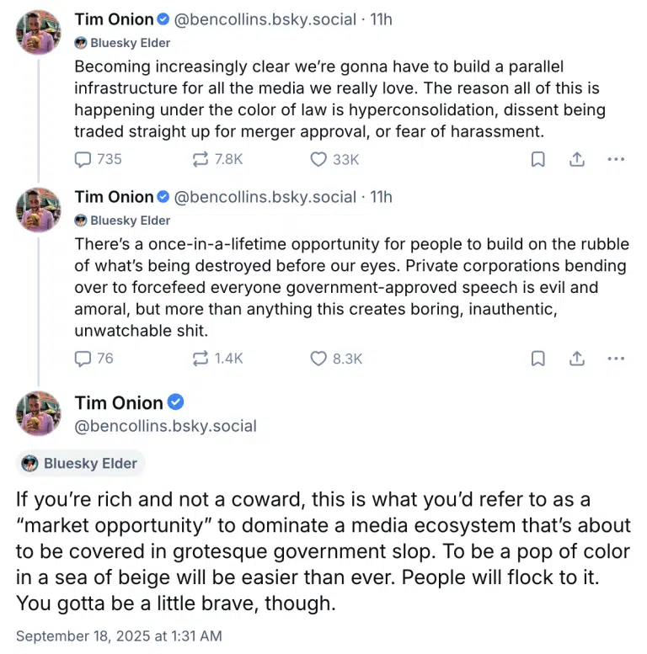This screenshot has height=654, width=647.
Task: Open the September 18, 2025 timestamp
Action: coord(119,636)
